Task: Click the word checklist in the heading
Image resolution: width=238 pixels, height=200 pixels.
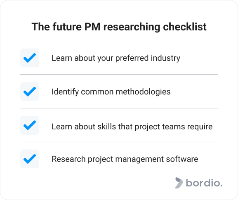Action: point(185,27)
